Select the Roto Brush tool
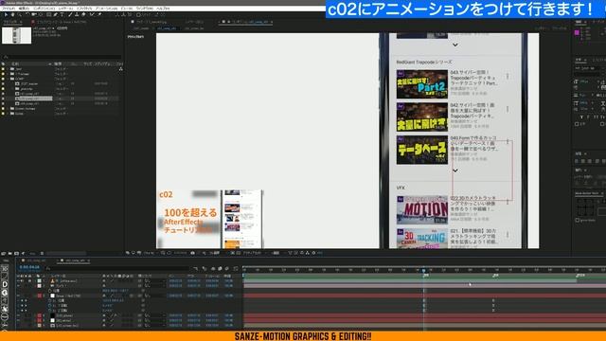The height and width of the screenshot is (341, 606). [x=92, y=15]
